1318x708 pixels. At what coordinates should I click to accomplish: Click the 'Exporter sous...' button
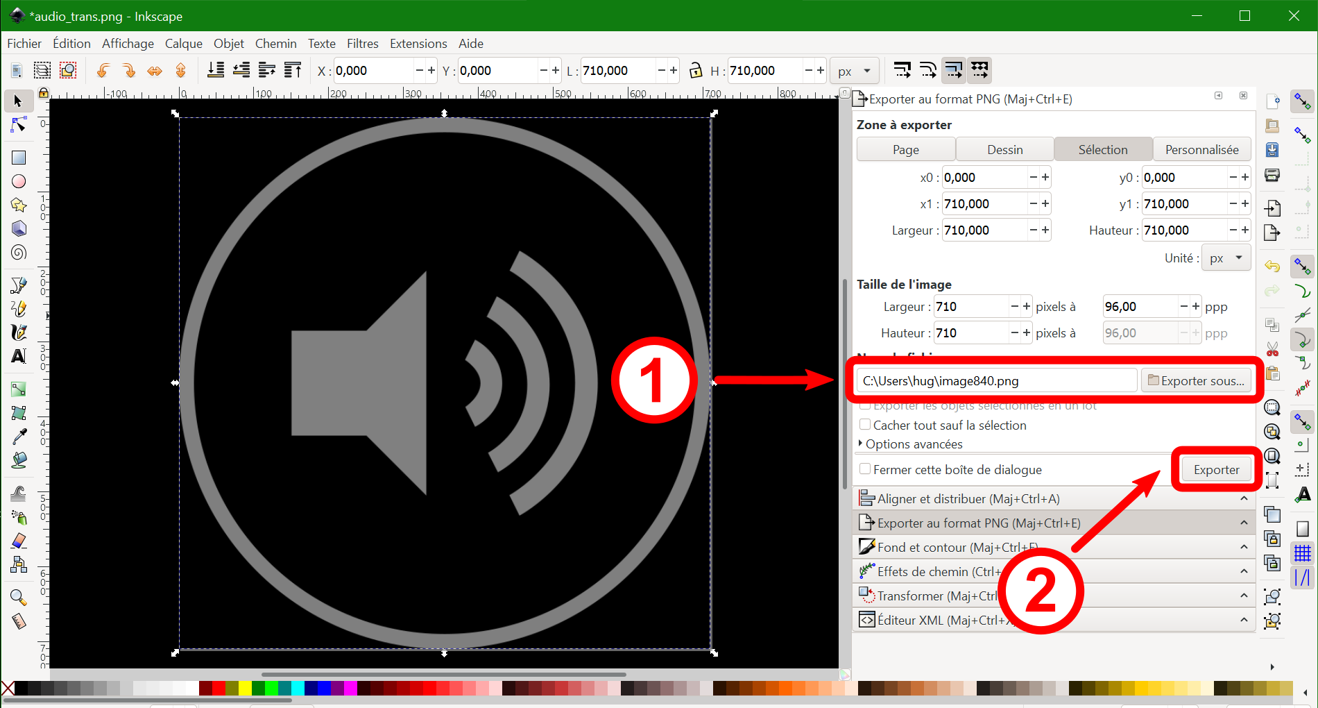(1196, 381)
